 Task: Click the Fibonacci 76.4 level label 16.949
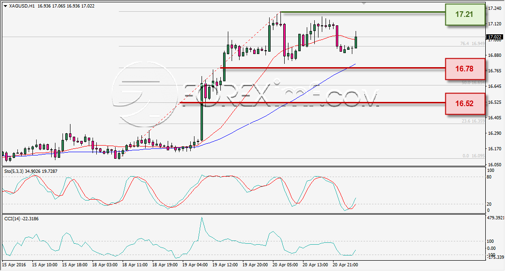click(x=472, y=44)
